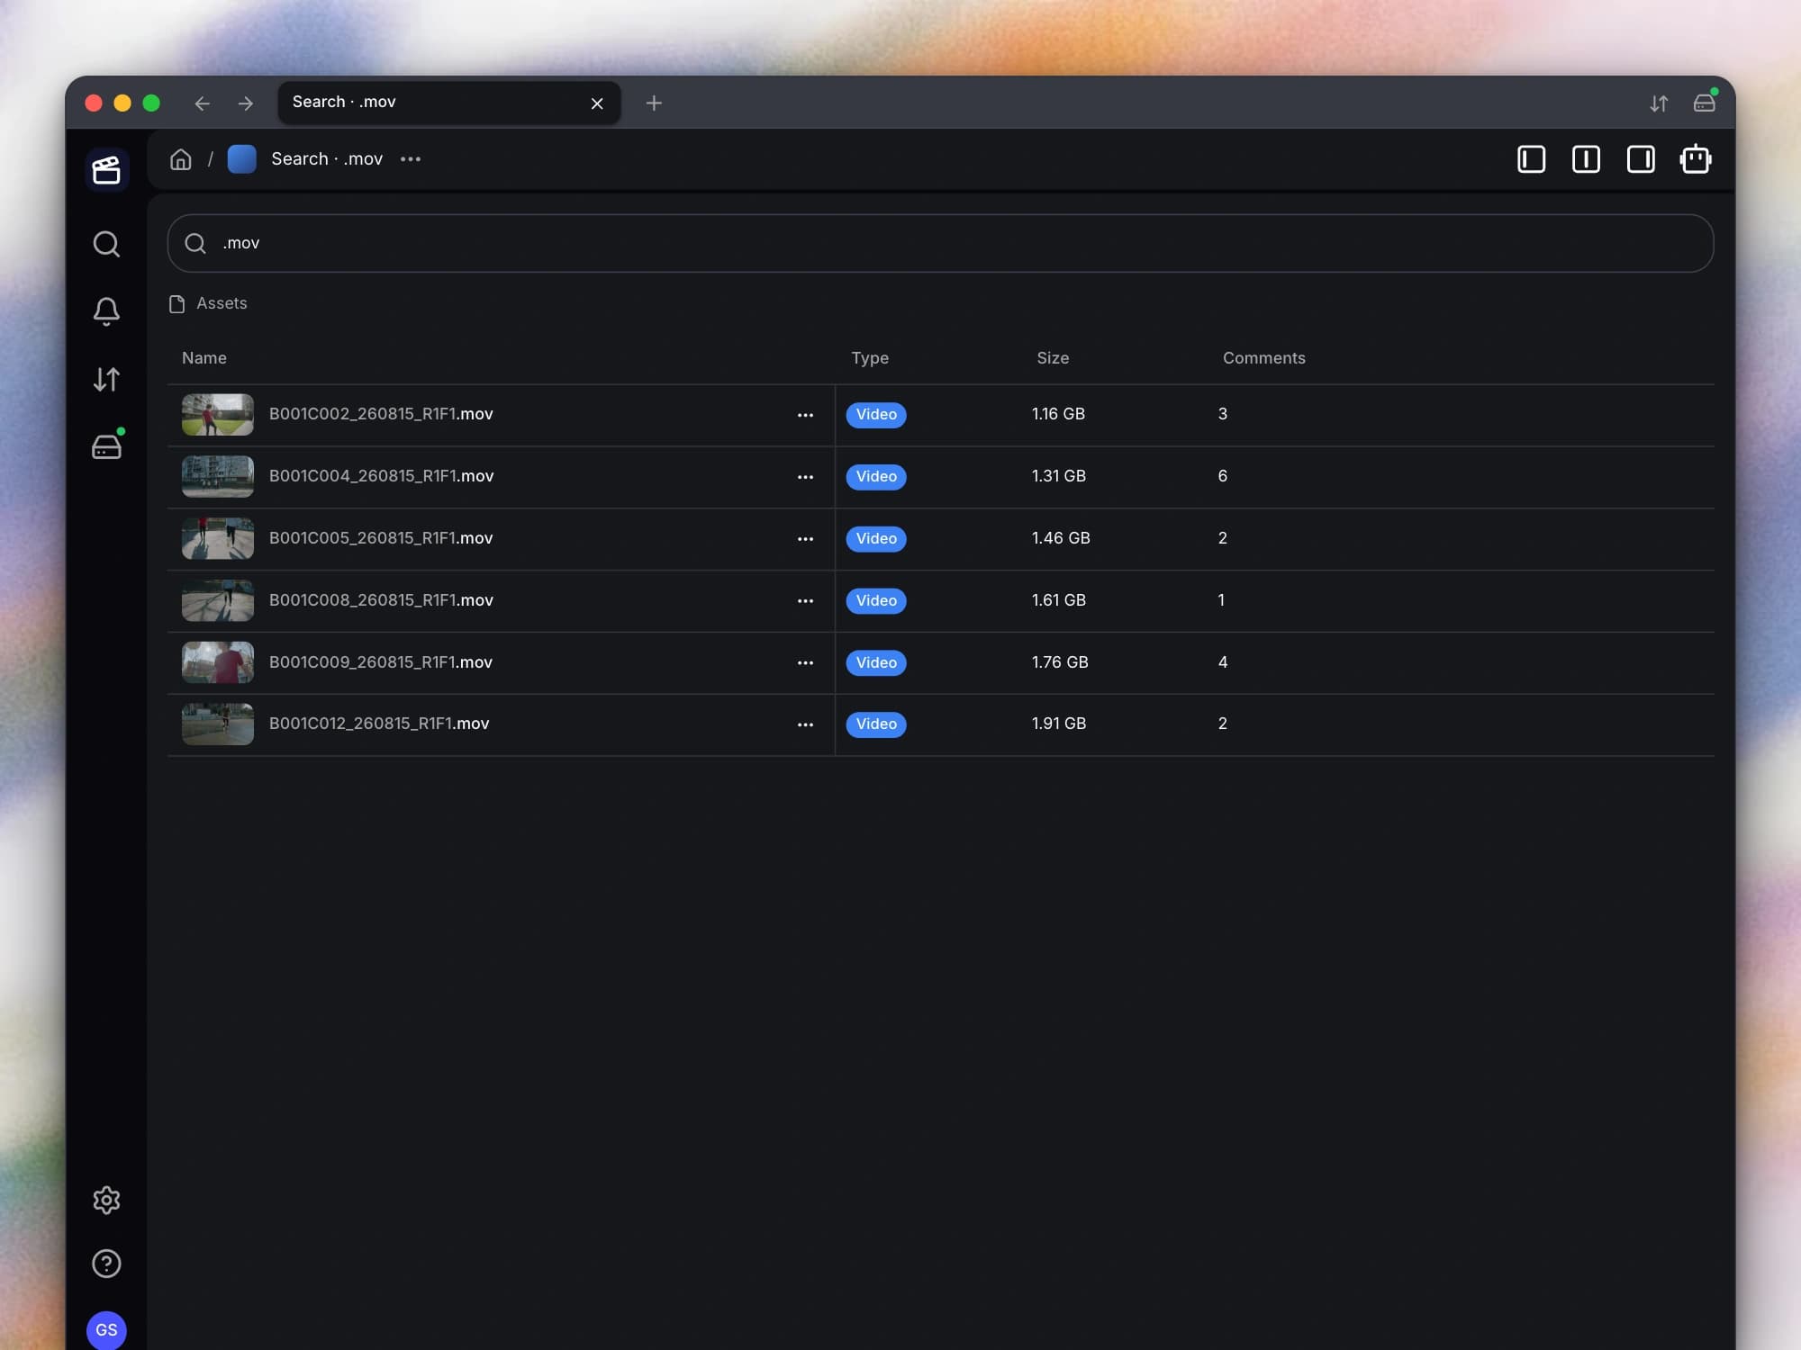Sort by Type column header
The image size is (1801, 1350).
(x=870, y=358)
